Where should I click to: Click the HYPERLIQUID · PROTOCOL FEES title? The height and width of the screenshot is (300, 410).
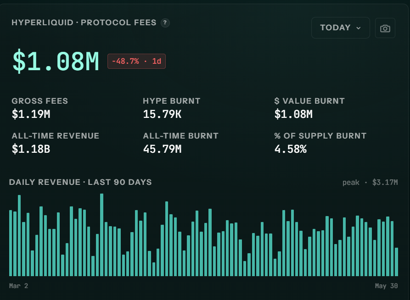pyautogui.click(x=84, y=23)
